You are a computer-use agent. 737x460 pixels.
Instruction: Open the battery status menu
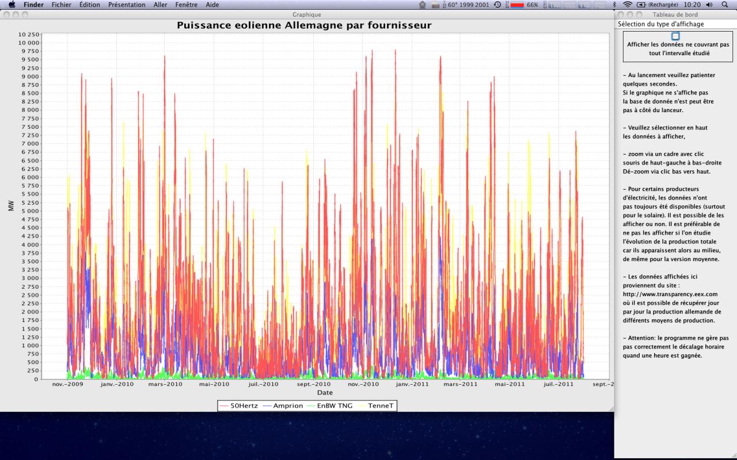click(x=658, y=5)
